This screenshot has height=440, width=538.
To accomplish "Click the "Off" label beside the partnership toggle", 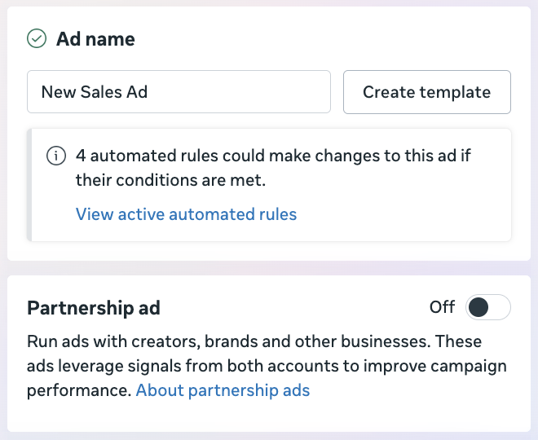I will point(442,307).
